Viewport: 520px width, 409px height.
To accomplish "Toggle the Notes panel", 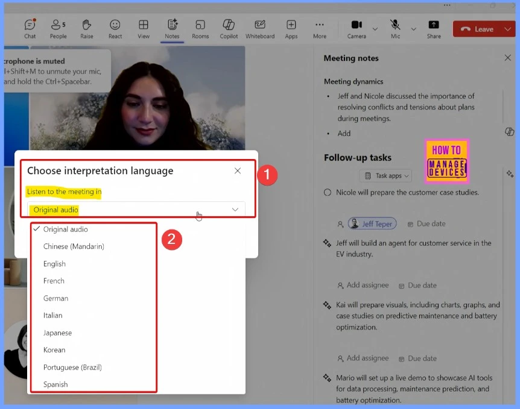I will click(172, 29).
